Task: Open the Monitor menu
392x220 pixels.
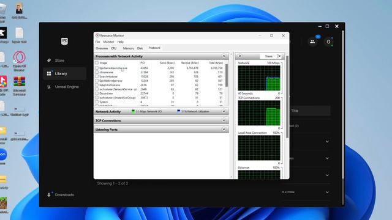Action: [108, 42]
